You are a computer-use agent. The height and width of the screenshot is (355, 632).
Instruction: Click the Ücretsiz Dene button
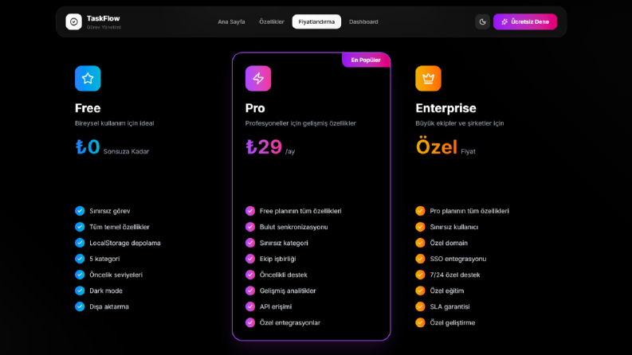coord(525,21)
